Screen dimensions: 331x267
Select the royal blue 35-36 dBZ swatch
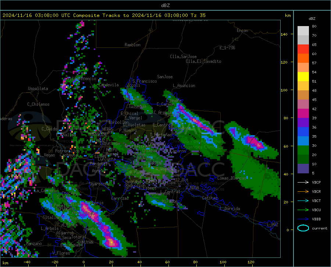point(303,132)
